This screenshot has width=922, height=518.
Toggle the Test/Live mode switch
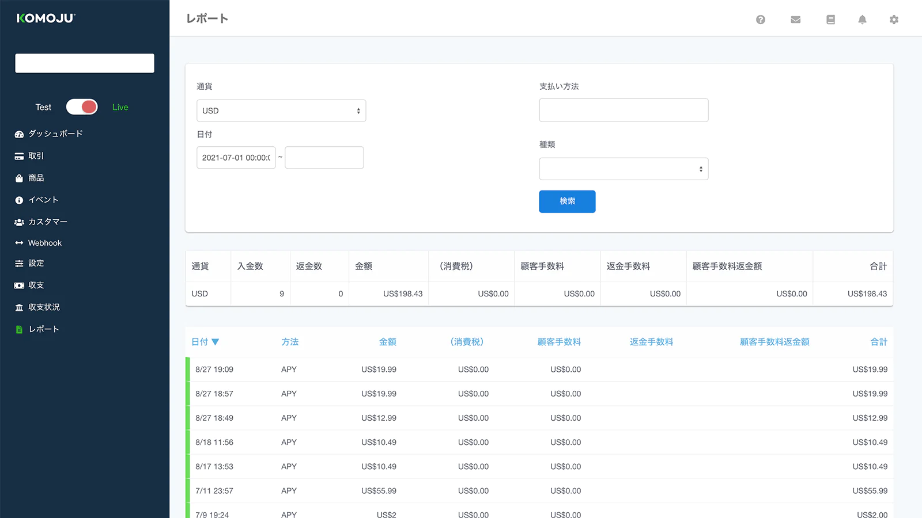click(x=82, y=107)
